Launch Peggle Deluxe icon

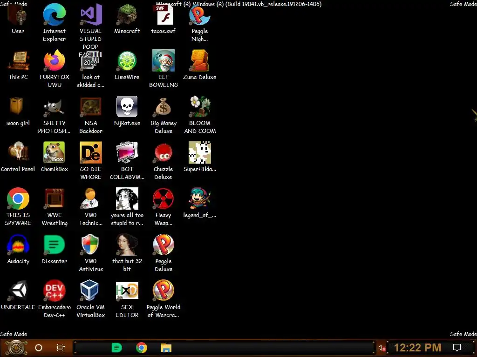164,245
